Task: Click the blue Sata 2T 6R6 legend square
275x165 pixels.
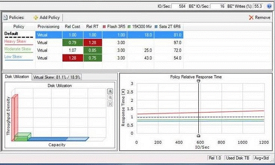Action: pyautogui.click(x=156, y=27)
